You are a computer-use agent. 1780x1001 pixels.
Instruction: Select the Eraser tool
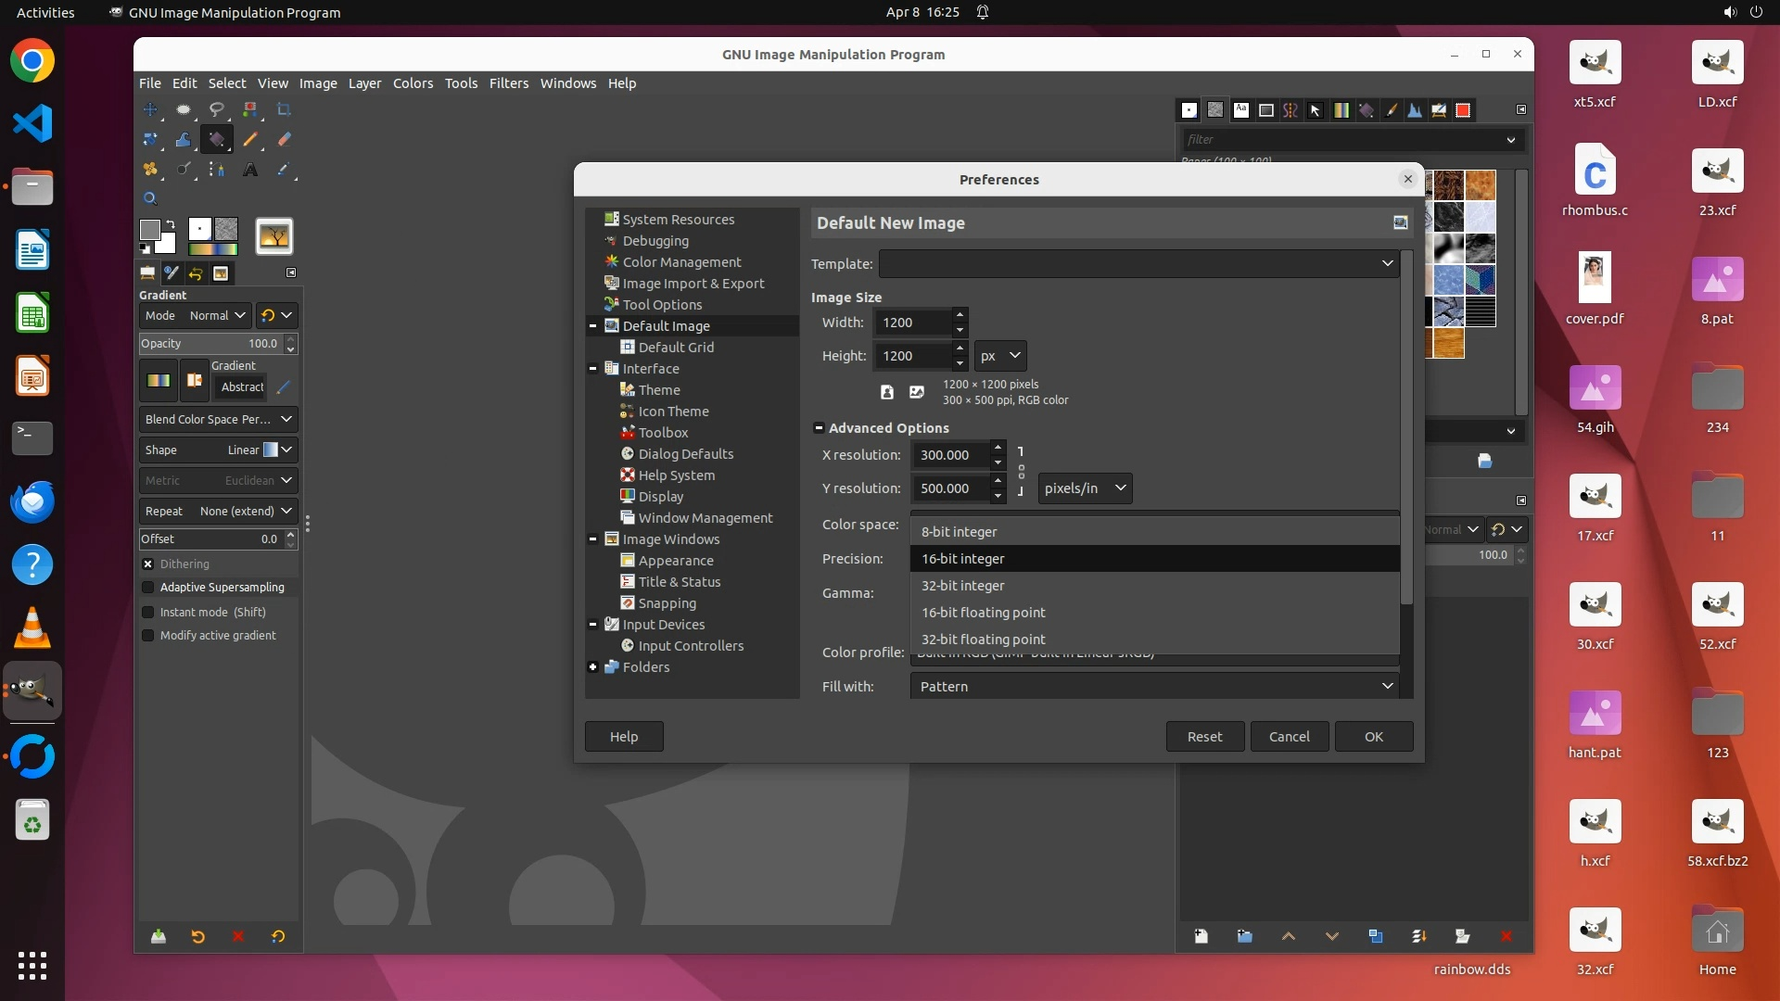(x=284, y=139)
